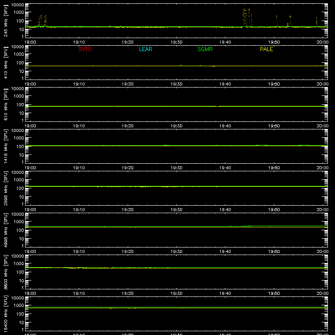Click the 19:10 tick under the 245 MHz panel
This screenshot has width=335, height=335.
[x=79, y=42]
